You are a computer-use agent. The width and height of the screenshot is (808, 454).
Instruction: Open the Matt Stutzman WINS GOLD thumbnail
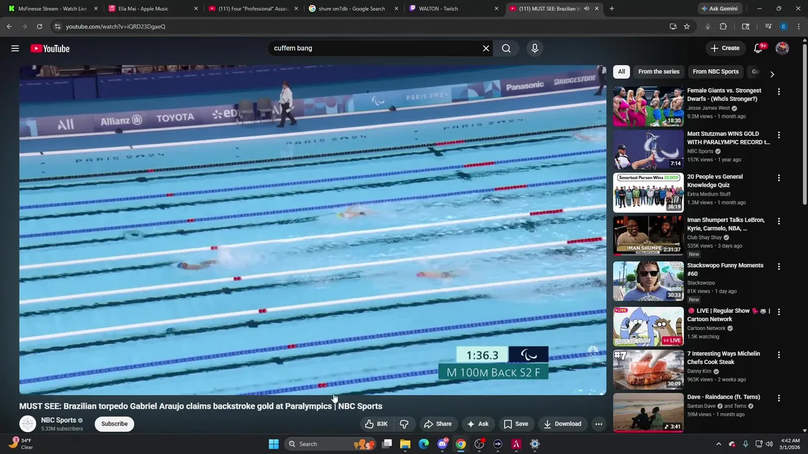click(x=648, y=149)
